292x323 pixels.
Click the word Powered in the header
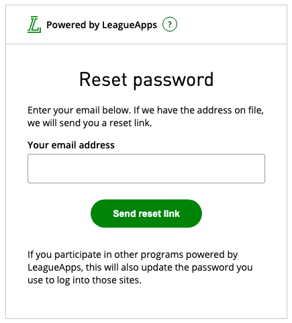pos(66,25)
